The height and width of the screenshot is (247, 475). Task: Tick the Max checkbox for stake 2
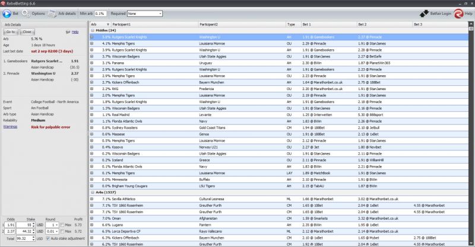[62, 231]
